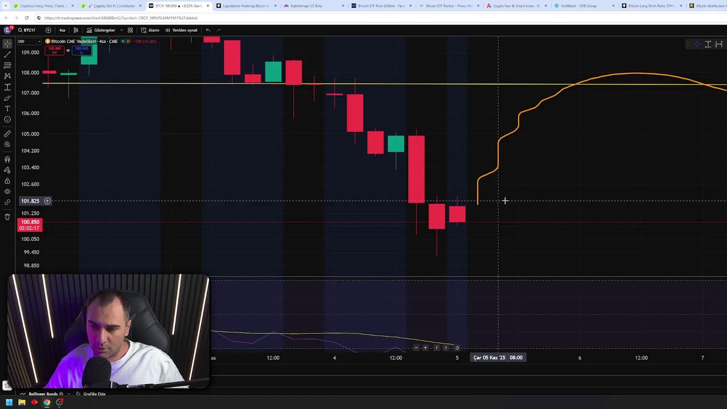Activate the zoom-in tool
Image resolution: width=727 pixels, height=409 pixels.
coord(7,145)
